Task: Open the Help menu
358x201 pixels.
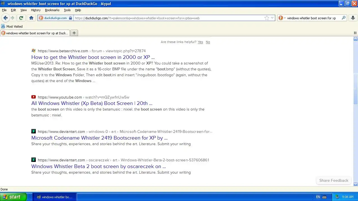Action: (78, 10)
